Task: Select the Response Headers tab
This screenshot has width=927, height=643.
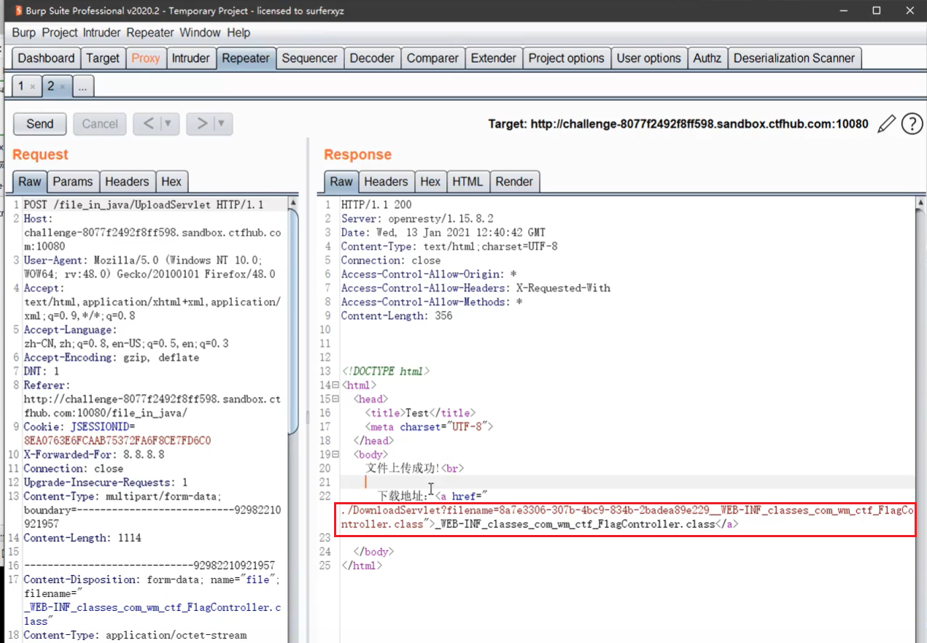Action: point(386,182)
